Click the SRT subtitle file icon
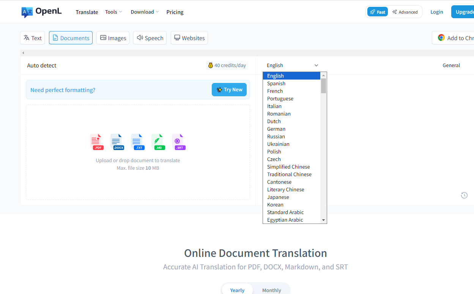Image resolution: width=474 pixels, height=294 pixels. click(x=178, y=142)
